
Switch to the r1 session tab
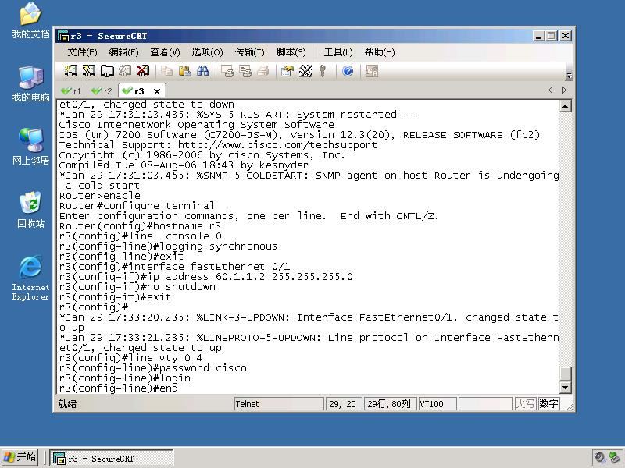click(x=71, y=91)
